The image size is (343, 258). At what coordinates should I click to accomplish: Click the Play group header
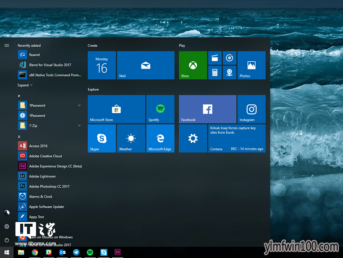pos(182,45)
